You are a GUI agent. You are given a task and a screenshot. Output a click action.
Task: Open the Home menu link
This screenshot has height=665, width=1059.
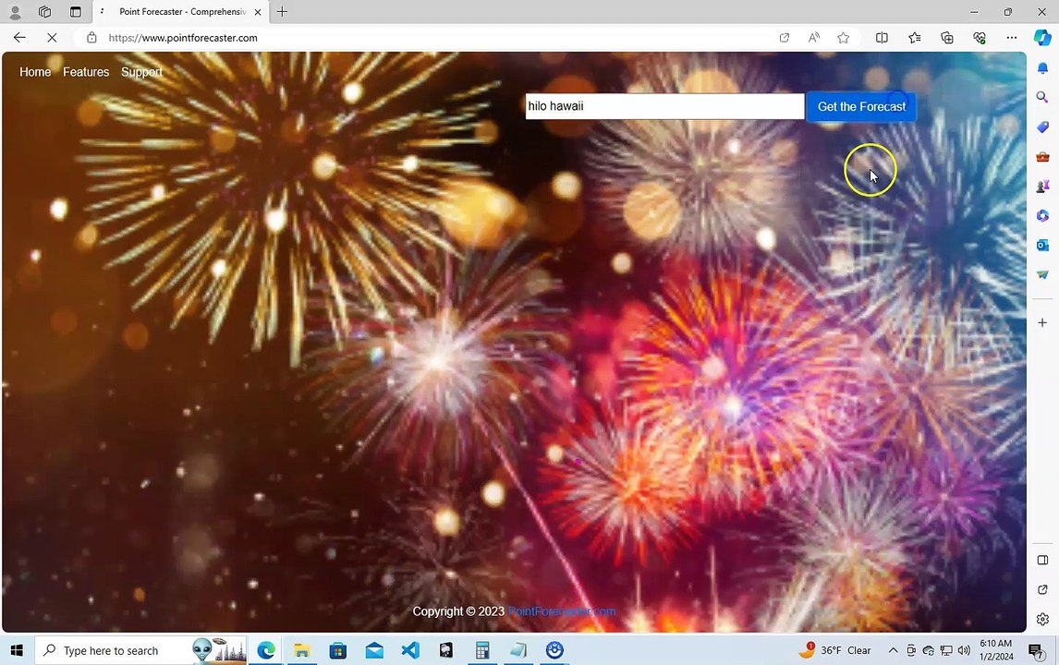[x=35, y=72]
